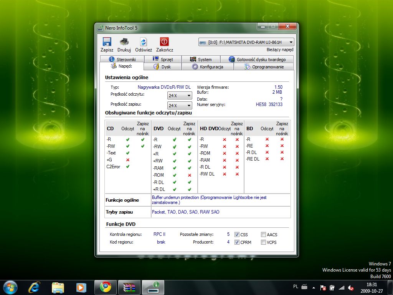
Task: Click the red cross for DVD -ROM write
Action: pos(190,175)
